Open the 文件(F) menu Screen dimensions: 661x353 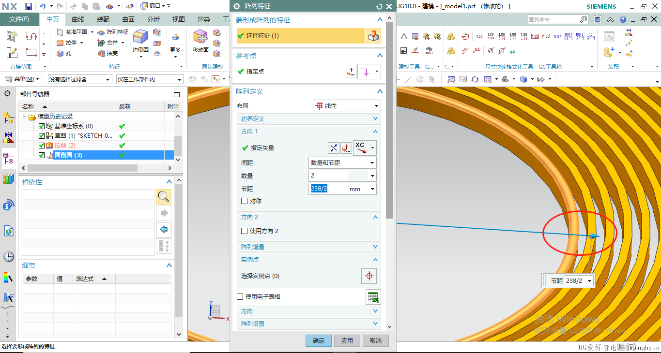point(19,19)
